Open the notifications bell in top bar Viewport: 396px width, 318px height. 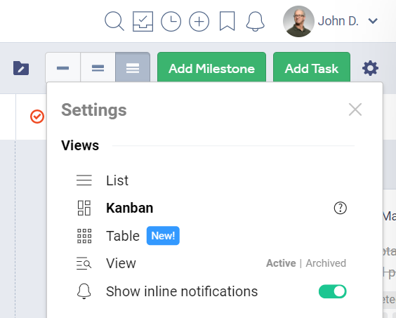point(256,22)
